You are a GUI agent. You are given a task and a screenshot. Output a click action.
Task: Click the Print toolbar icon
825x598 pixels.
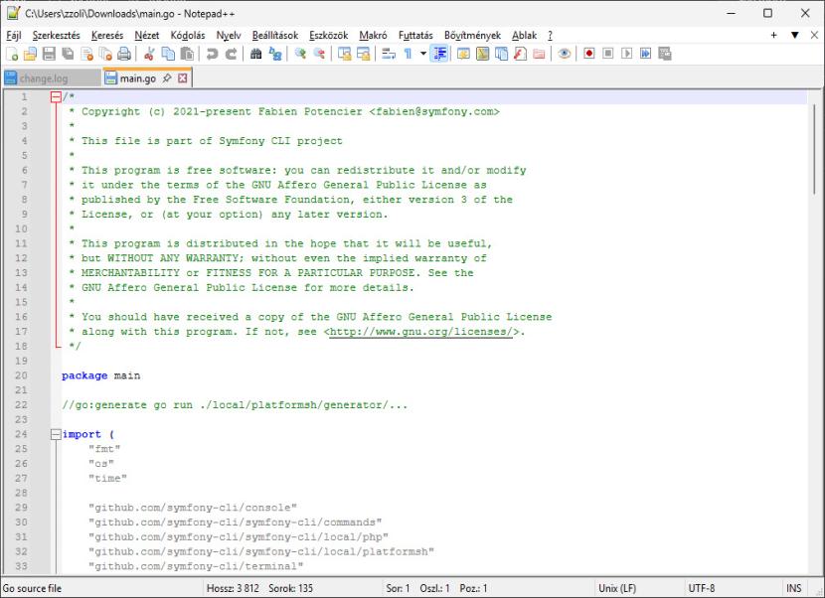pyautogui.click(x=121, y=54)
